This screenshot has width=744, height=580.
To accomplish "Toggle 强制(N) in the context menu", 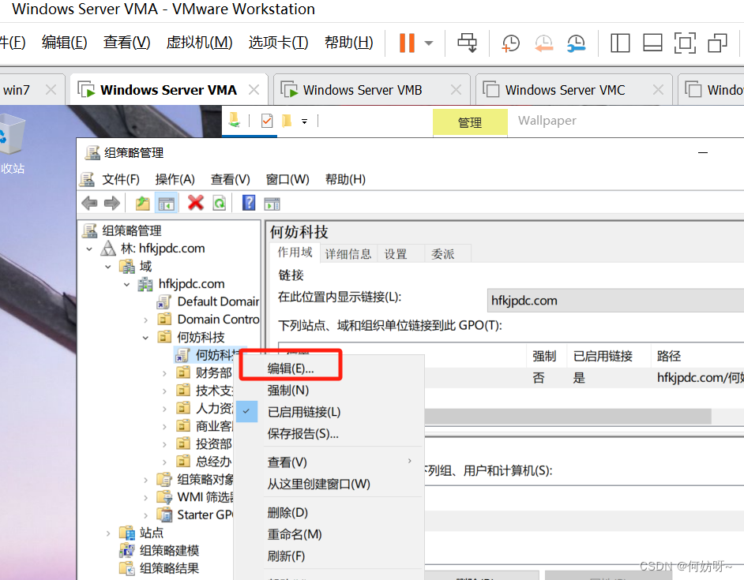I will click(288, 390).
